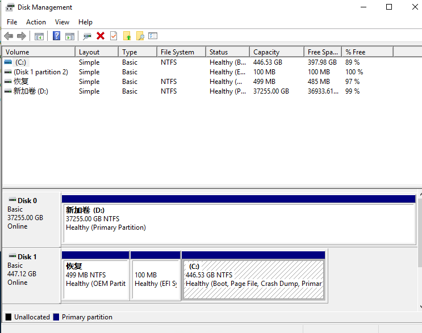Click the Forward arrow toolbar icon
The width and height of the screenshot is (422, 333).
click(22, 36)
